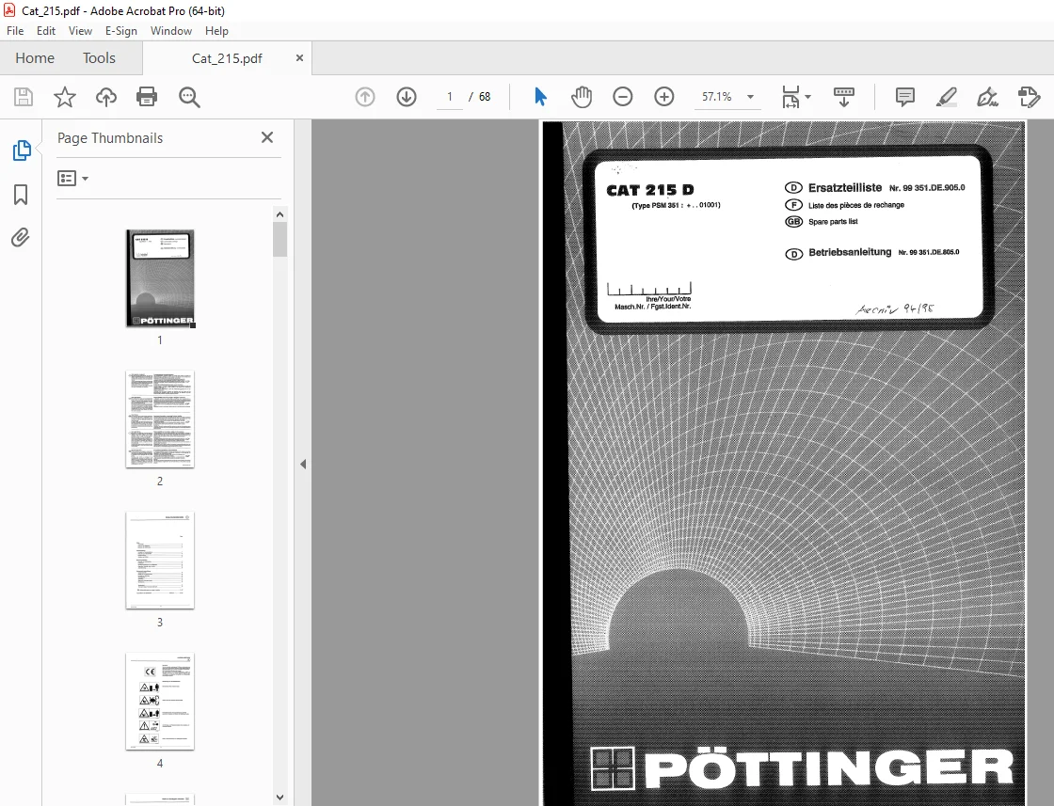
Task: Click the Save file icon
Action: (24, 98)
